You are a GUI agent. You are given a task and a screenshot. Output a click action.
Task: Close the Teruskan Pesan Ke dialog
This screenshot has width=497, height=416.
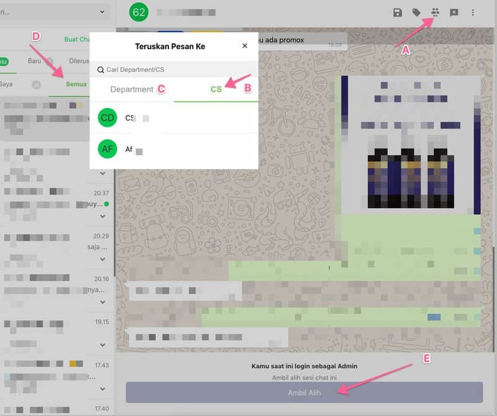[245, 46]
